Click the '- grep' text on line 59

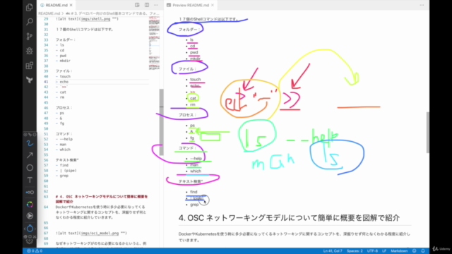[62, 176]
